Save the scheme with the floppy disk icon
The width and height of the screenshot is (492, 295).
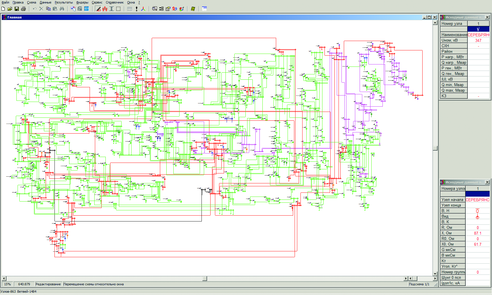pyautogui.click(x=17, y=9)
